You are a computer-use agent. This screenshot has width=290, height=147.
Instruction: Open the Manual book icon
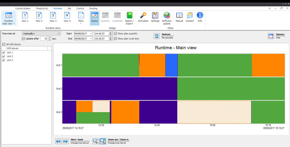tap(179, 16)
